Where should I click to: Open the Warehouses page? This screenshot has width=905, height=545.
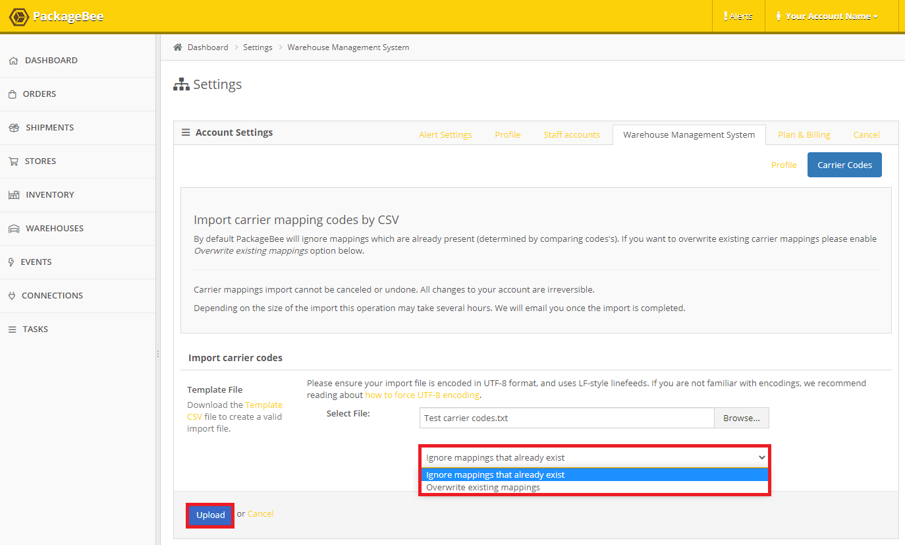54,228
